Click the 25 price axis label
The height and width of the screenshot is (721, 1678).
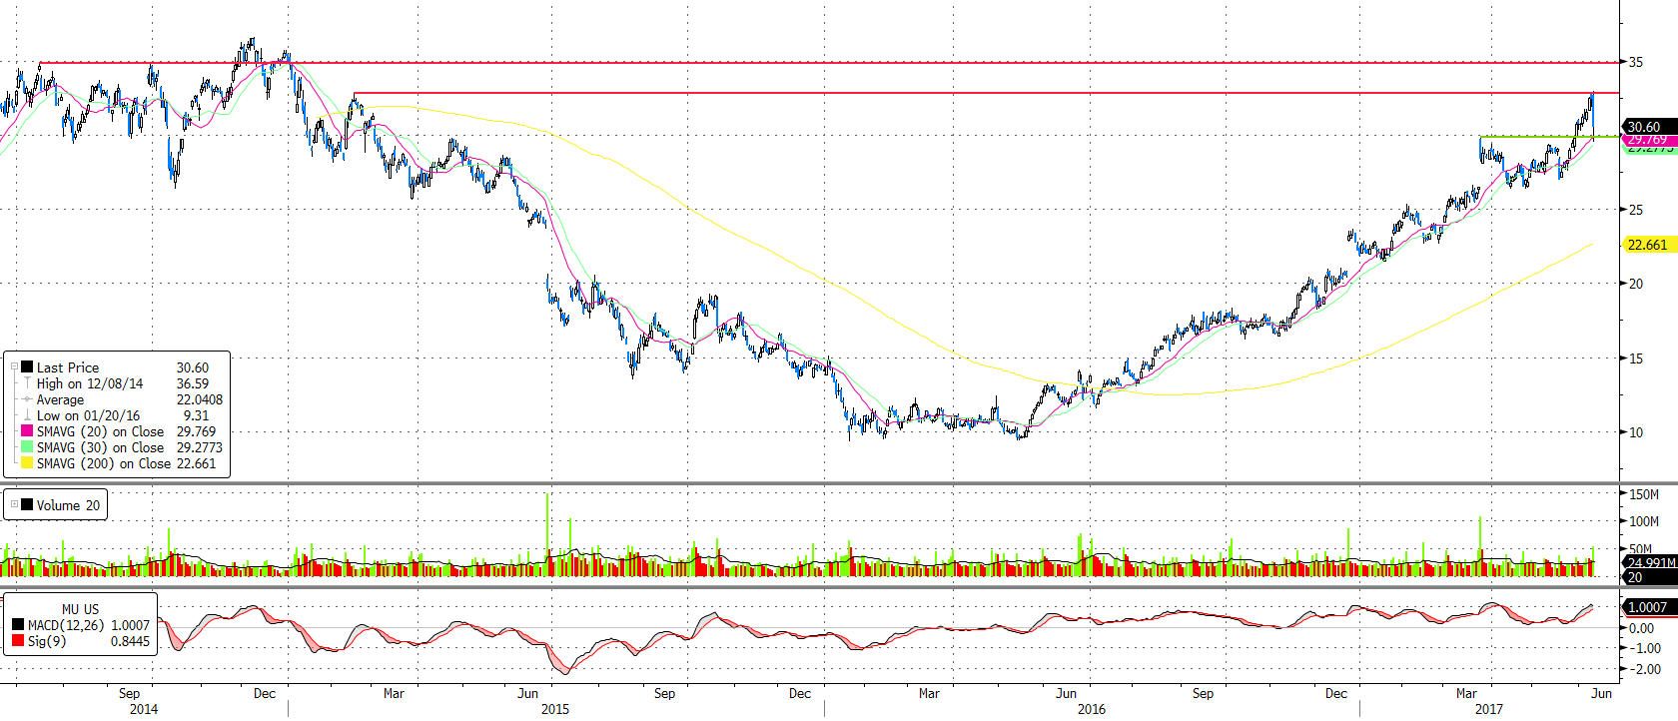pyautogui.click(x=1636, y=210)
